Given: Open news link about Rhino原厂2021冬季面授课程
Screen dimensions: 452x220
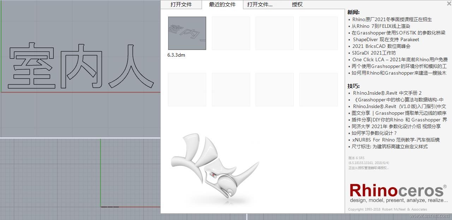Looking at the screenshot, I should pos(392,19).
